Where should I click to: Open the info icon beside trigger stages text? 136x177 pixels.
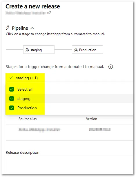[110, 67]
